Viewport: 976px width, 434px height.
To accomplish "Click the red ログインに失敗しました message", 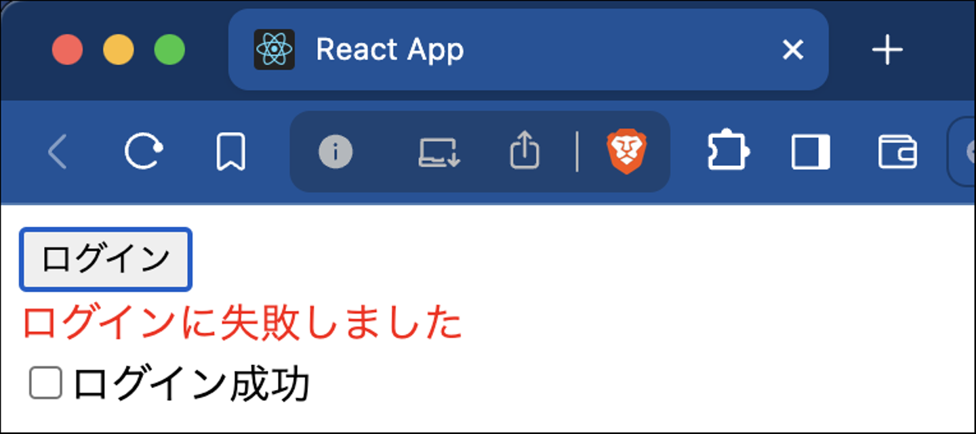I will coord(243,323).
